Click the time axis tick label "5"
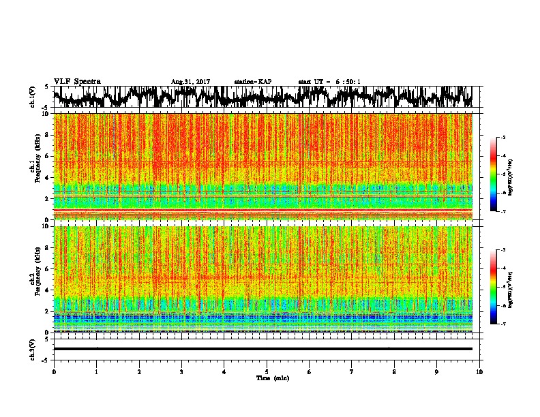This screenshot has height=417, width=540. (267, 372)
